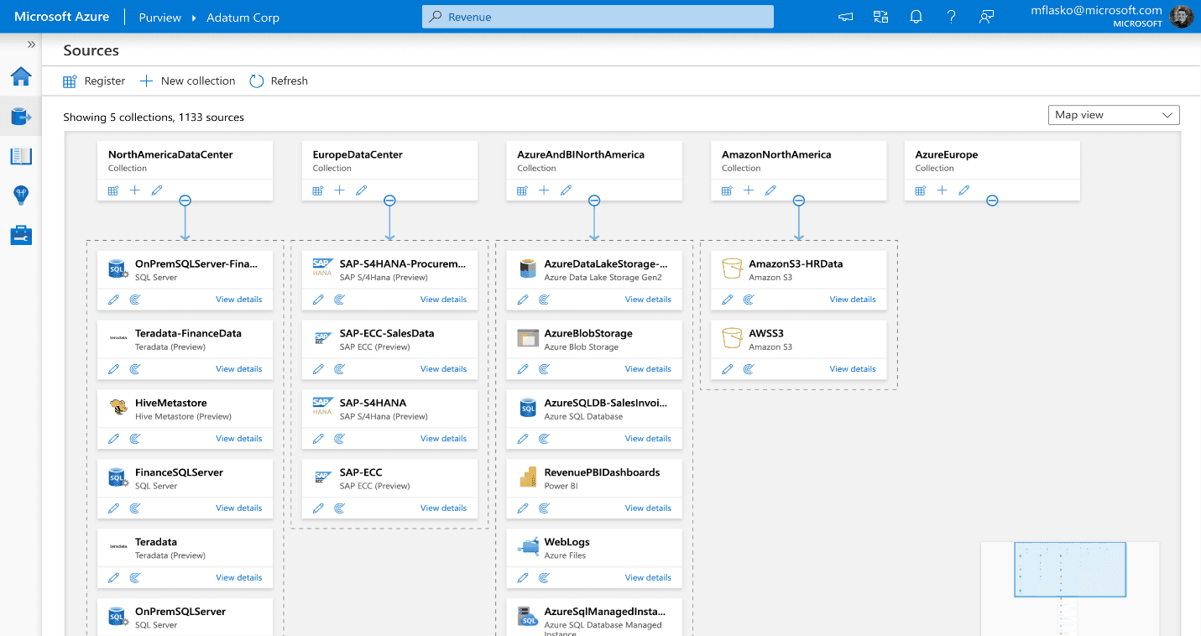Create a New collection
The width and height of the screenshot is (1201, 636).
coord(187,81)
